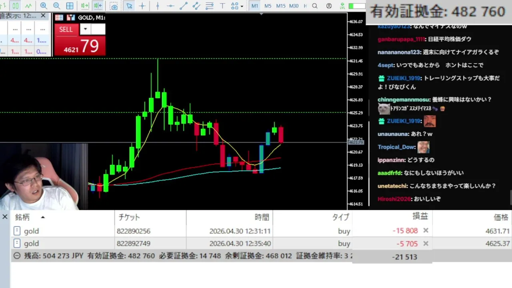The width and height of the screenshot is (512, 288).
Task: Close the quotes panel with X
Action: [43, 16]
